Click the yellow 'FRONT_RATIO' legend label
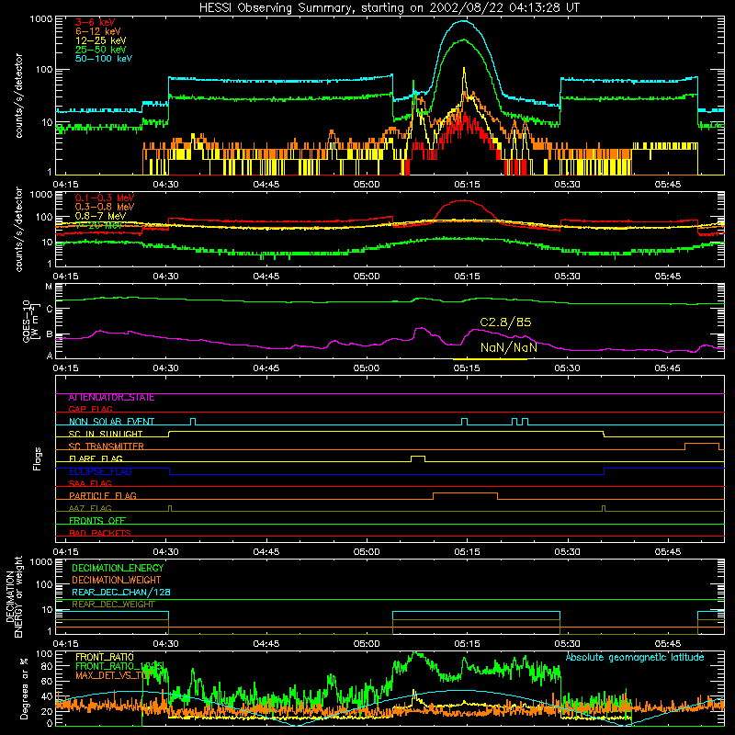 105,657
